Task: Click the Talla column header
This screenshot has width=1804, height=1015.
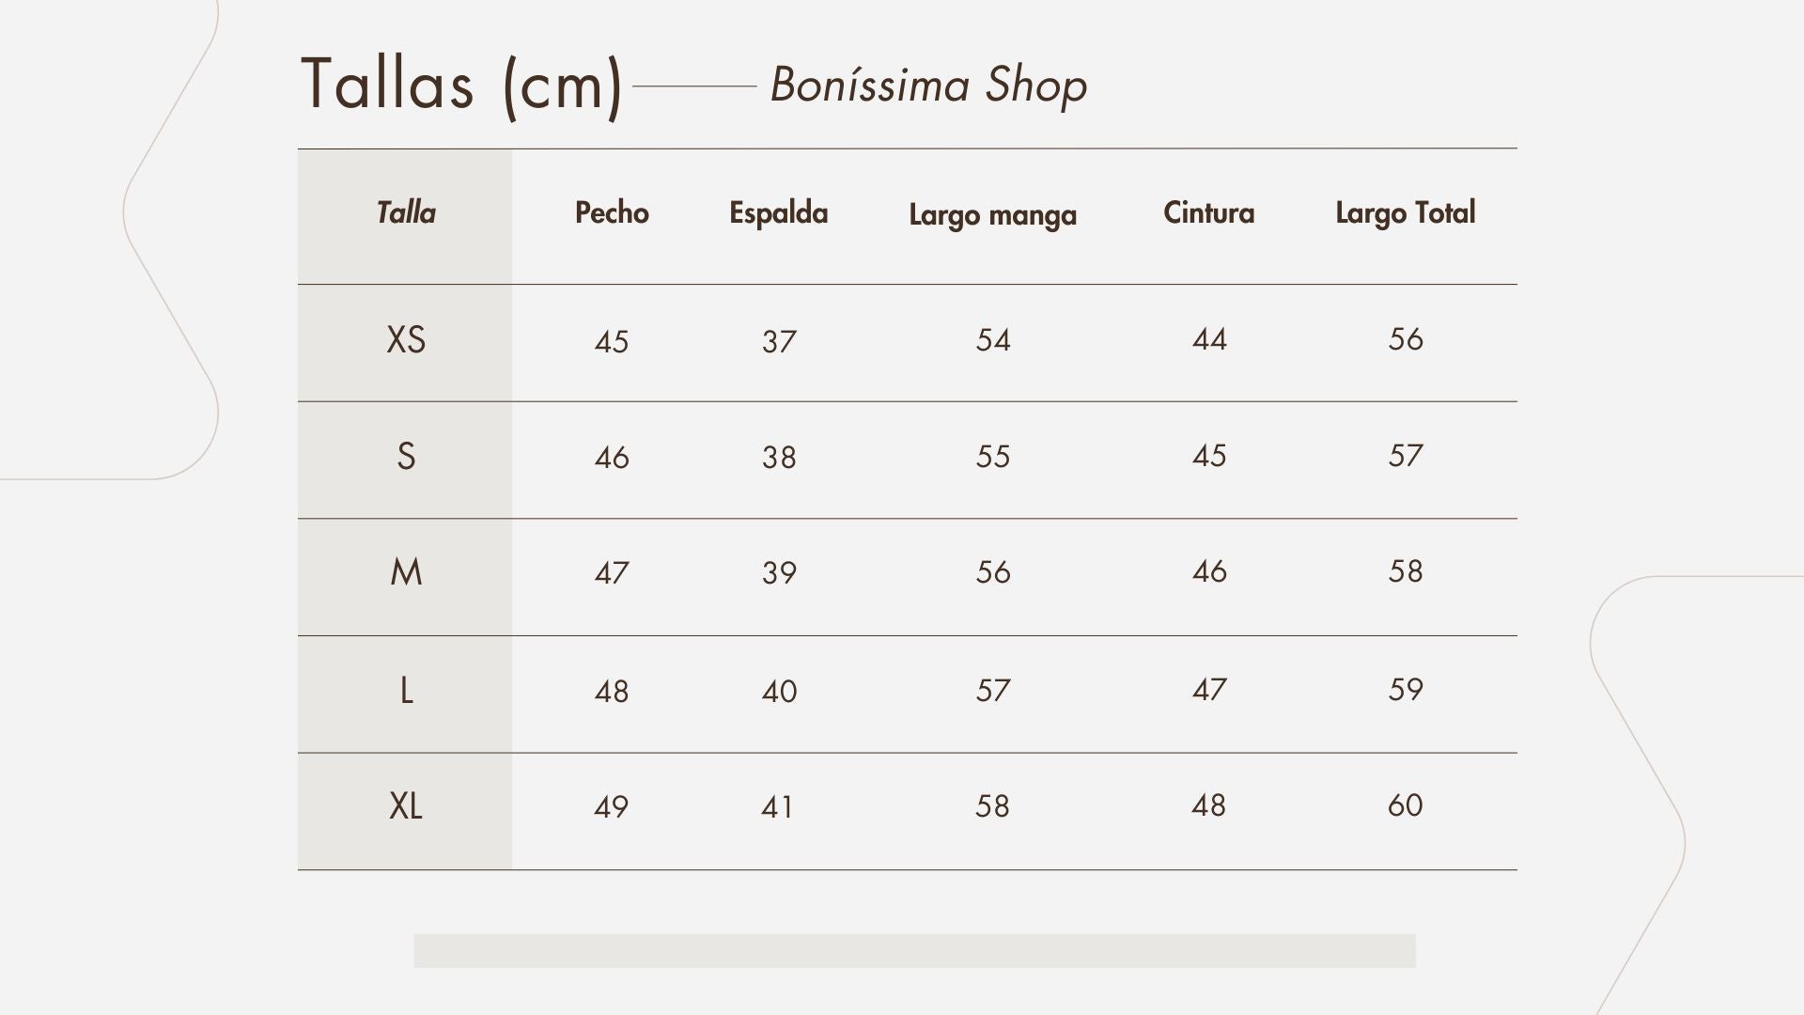Action: click(x=406, y=212)
